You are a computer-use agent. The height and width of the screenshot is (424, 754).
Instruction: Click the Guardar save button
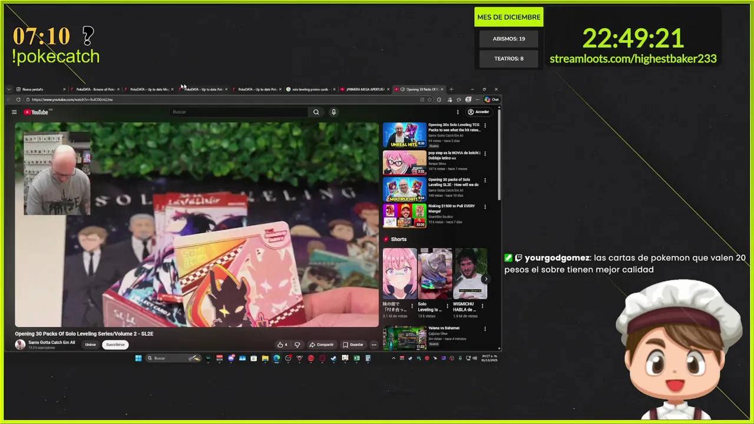coord(353,344)
